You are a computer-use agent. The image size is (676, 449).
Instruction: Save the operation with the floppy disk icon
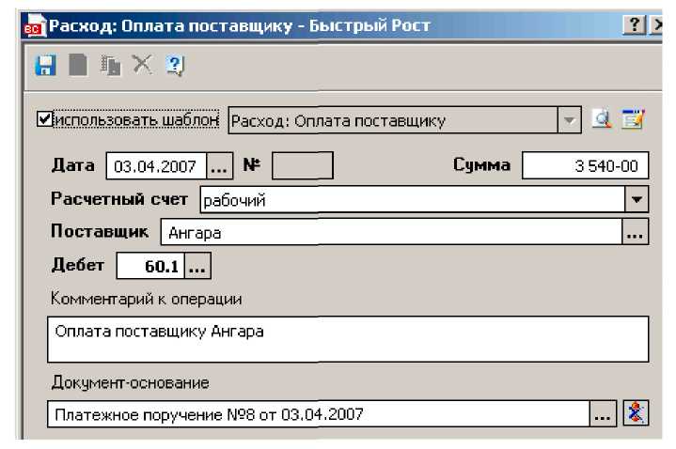pyautogui.click(x=45, y=65)
